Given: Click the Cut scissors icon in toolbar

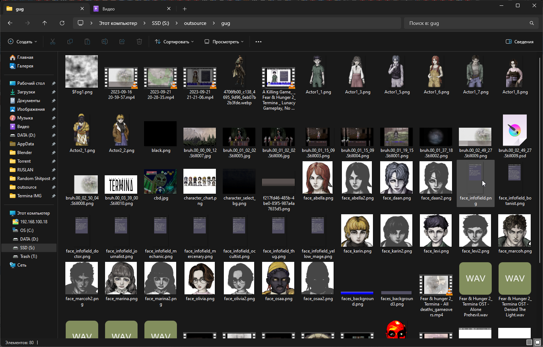Looking at the screenshot, I should tap(53, 42).
